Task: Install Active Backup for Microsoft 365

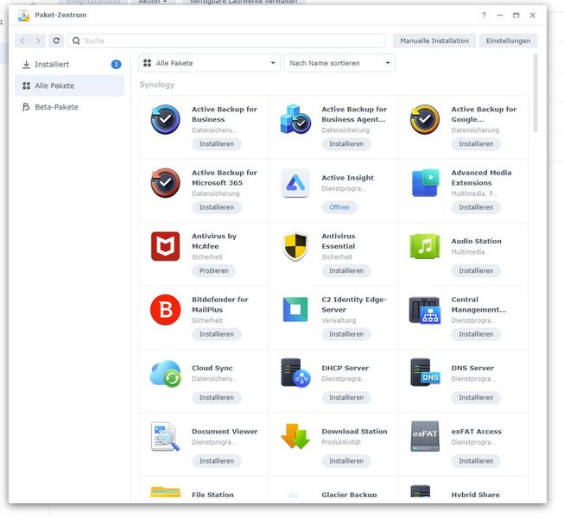Action: 217,207
